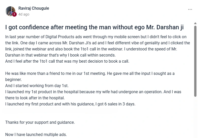The image size is (198, 138).
Task: Click "Thanks for your support and guidance" text
Action: (40, 122)
